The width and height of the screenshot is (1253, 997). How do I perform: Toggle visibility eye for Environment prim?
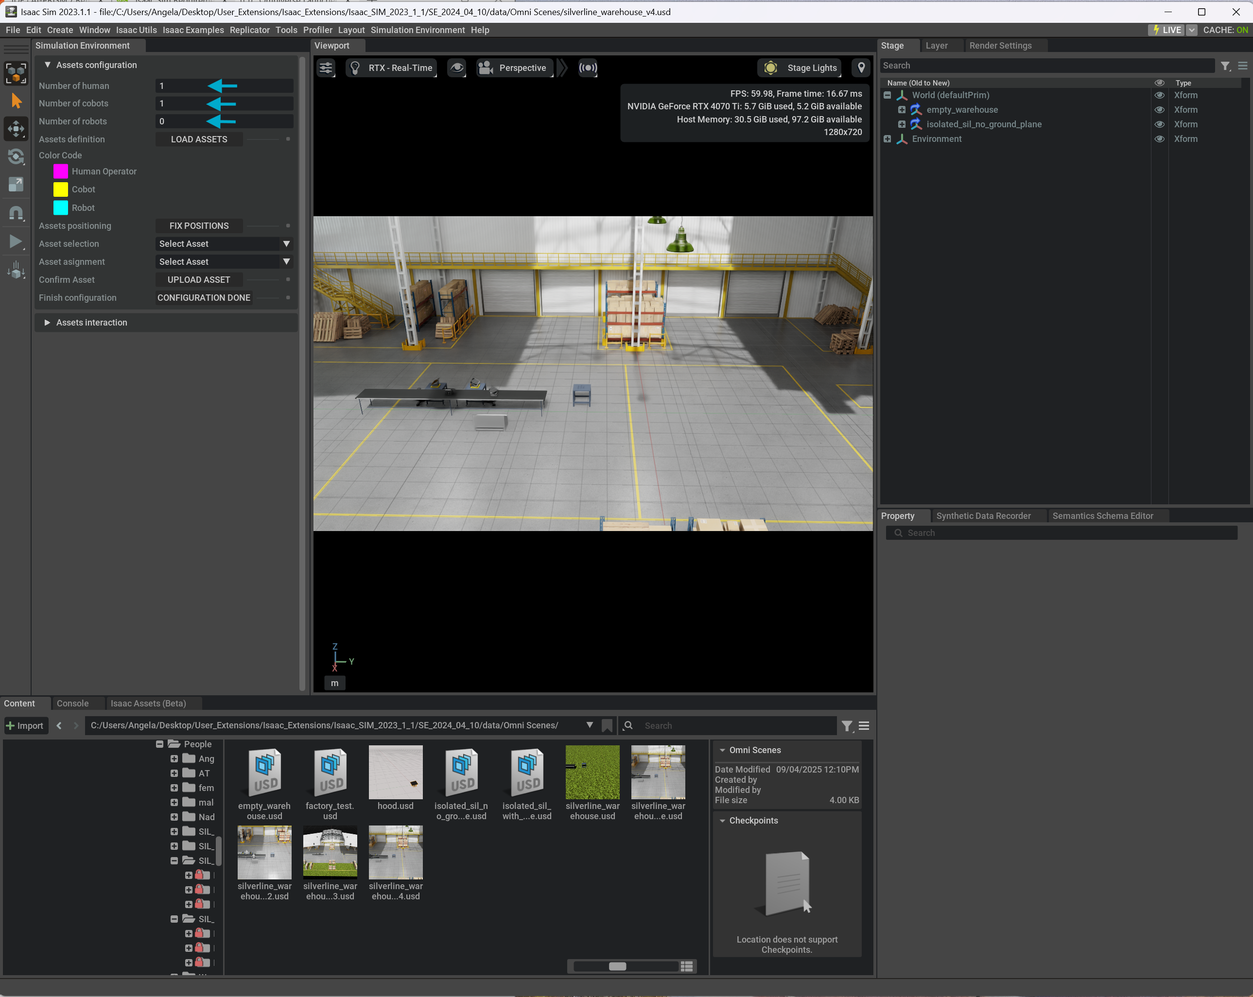[x=1159, y=139]
